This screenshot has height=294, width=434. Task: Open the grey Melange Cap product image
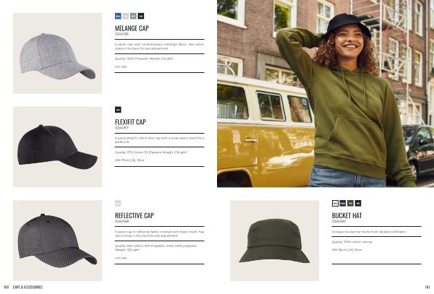[x=57, y=53]
